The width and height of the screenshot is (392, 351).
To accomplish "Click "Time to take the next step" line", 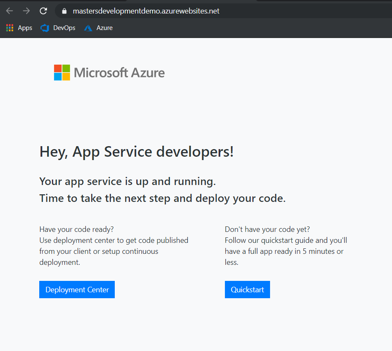I will [x=162, y=199].
